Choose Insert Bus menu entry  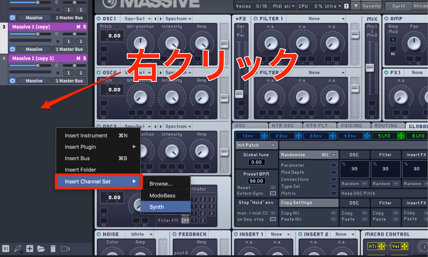[98, 158]
